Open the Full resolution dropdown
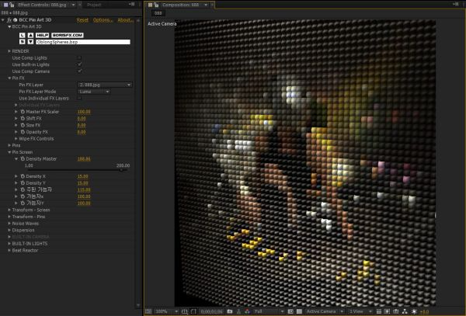 [269, 311]
